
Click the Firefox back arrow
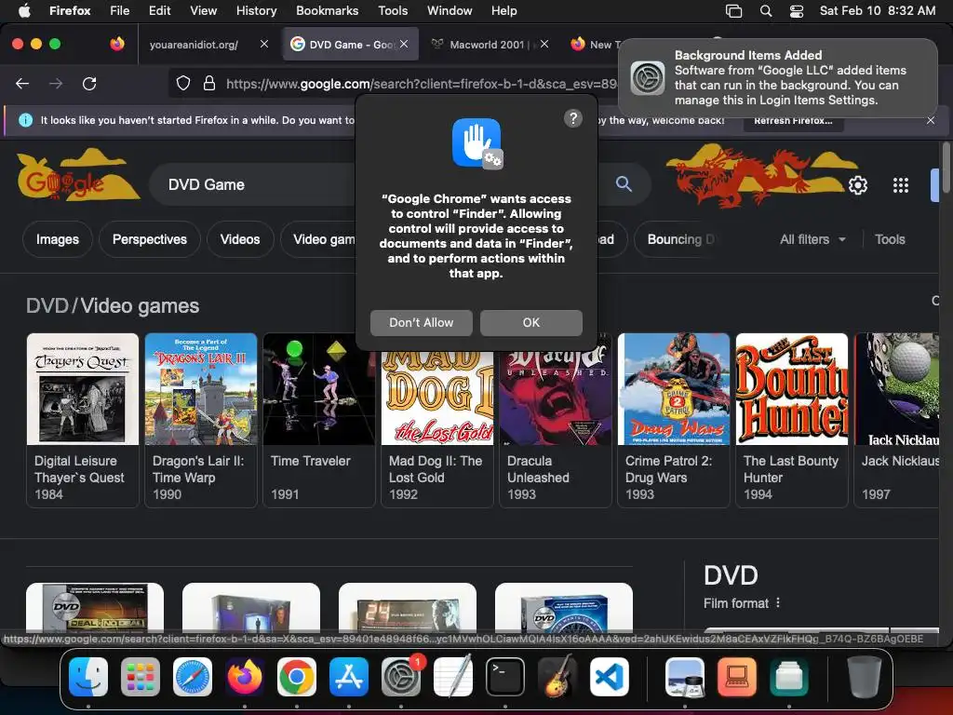[x=22, y=83]
